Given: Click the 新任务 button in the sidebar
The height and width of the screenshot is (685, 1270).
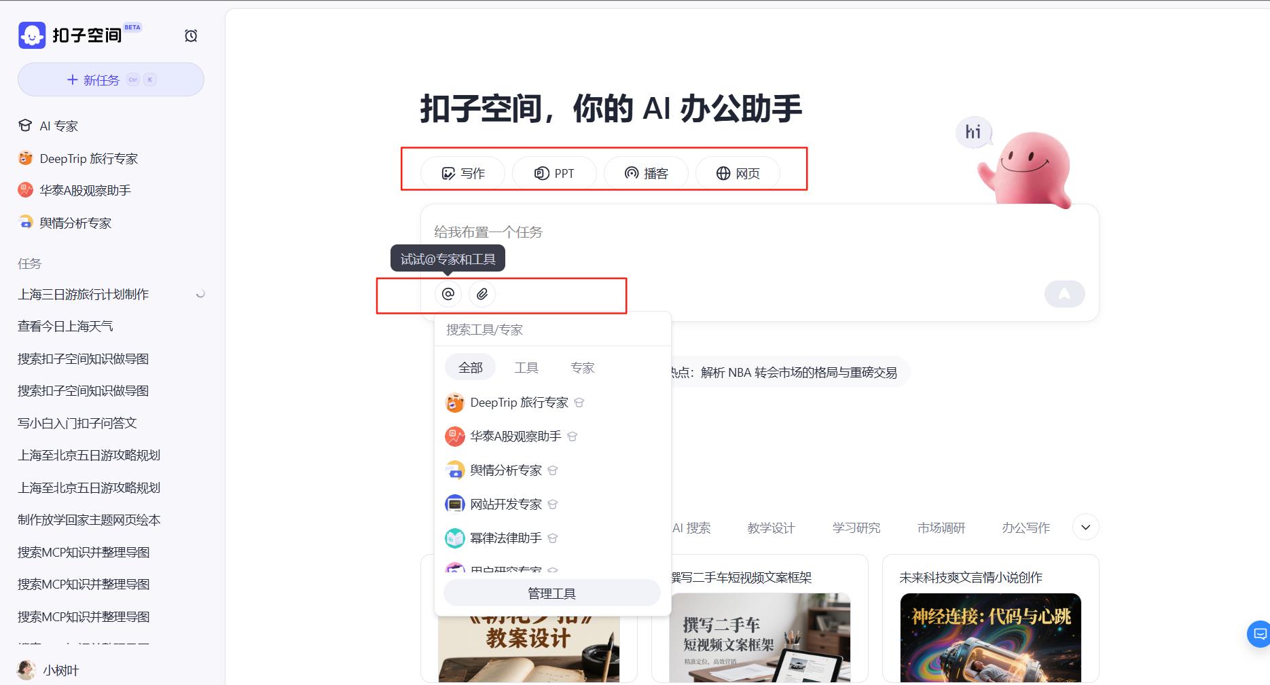Looking at the screenshot, I should pos(110,79).
